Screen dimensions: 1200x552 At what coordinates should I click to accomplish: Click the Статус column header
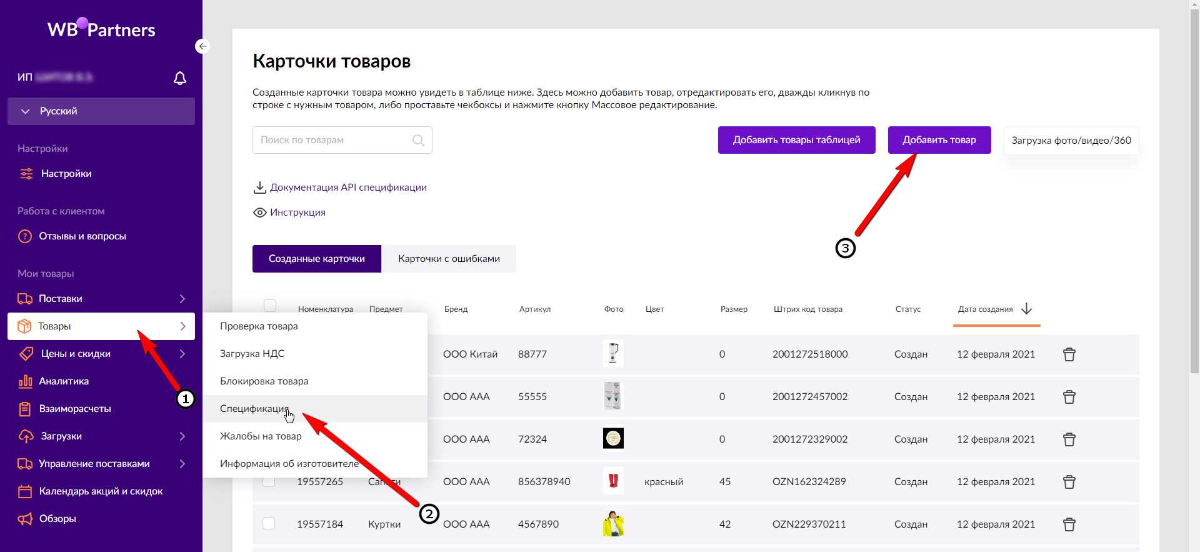(x=908, y=309)
